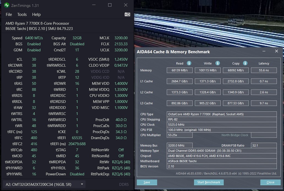Click the Motherboard ASRock B650E Taichi field

[x=222, y=161]
